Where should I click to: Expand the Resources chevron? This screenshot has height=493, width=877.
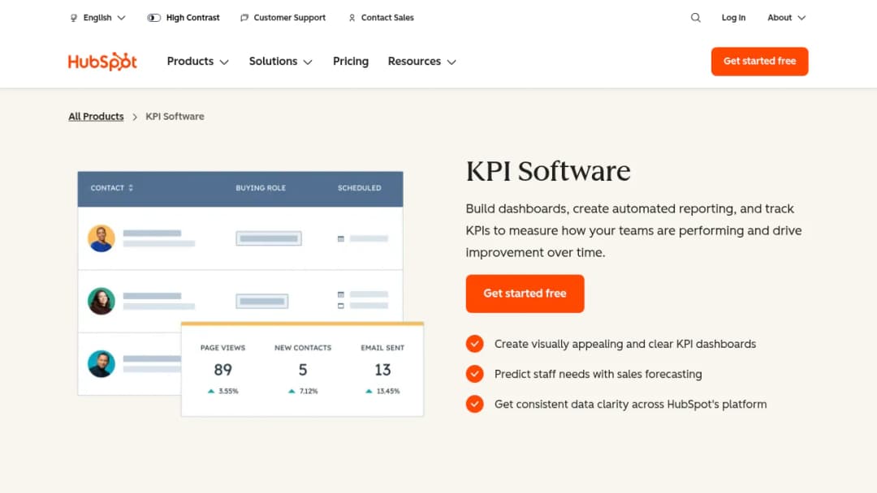tap(451, 62)
